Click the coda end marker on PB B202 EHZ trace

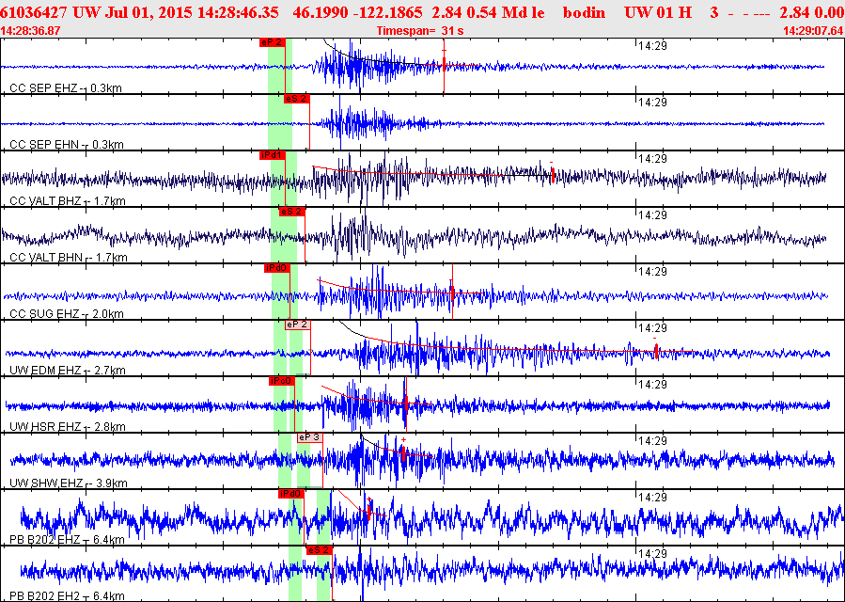click(x=368, y=511)
